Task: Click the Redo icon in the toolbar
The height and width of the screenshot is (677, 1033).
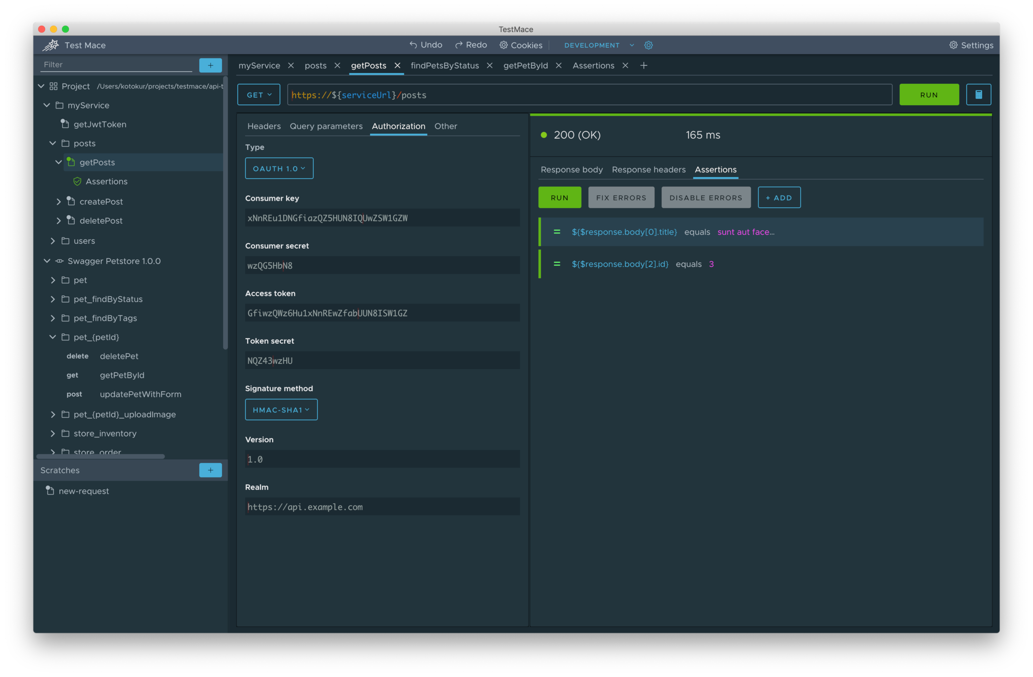Action: click(459, 45)
